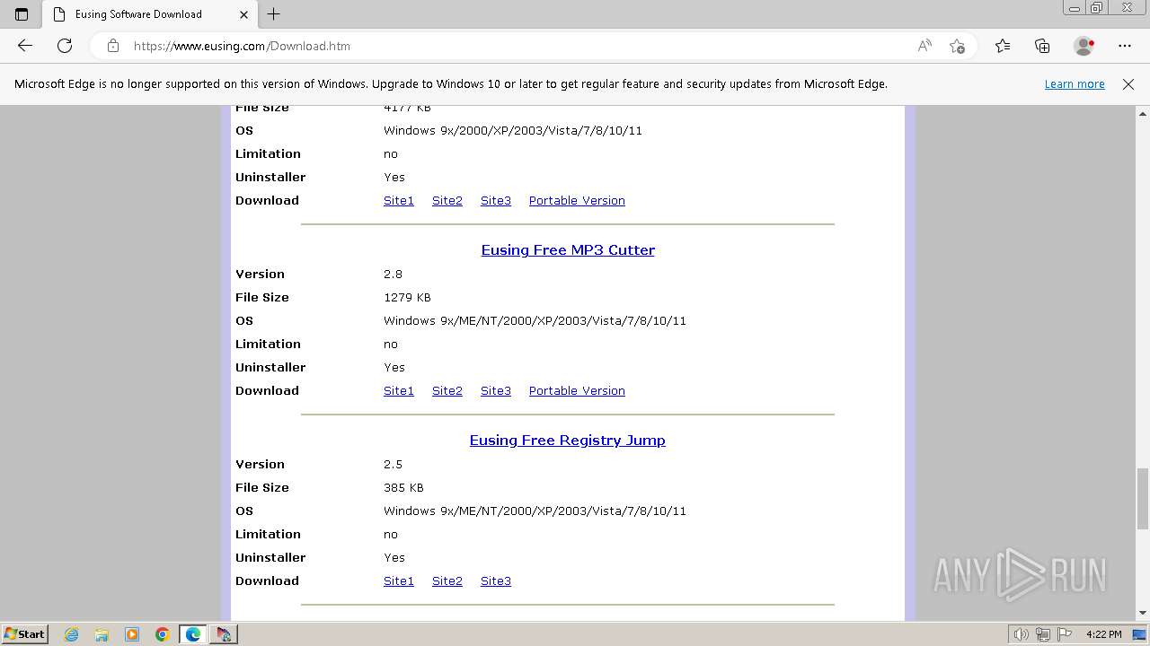Screen dimensions: 1150x646
Task: Open the Windows Start menu
Action: click(24, 633)
